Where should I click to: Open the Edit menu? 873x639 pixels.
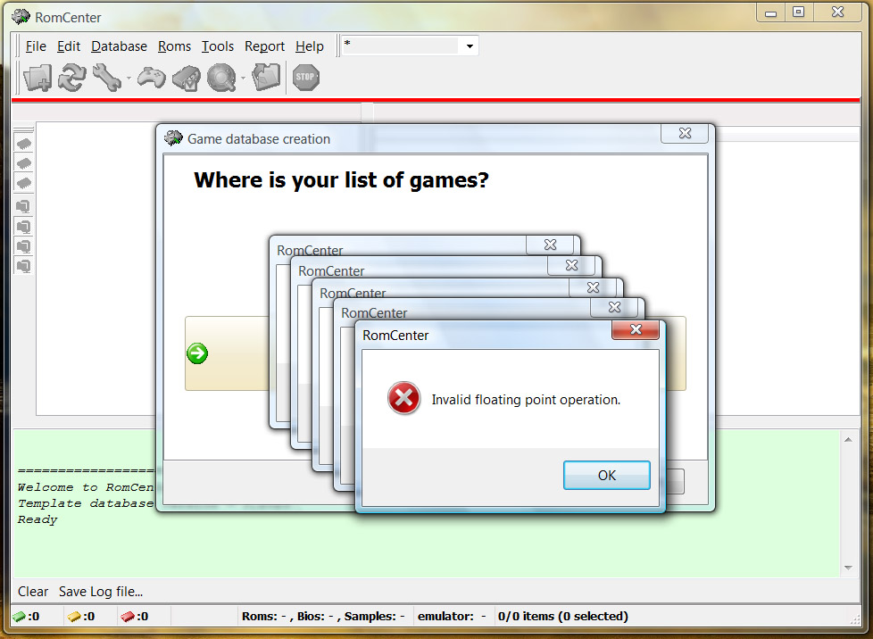coord(69,46)
